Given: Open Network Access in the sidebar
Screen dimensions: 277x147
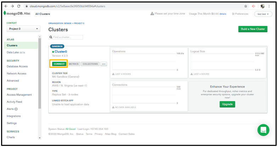Looking at the screenshot, I should [x=16, y=73].
